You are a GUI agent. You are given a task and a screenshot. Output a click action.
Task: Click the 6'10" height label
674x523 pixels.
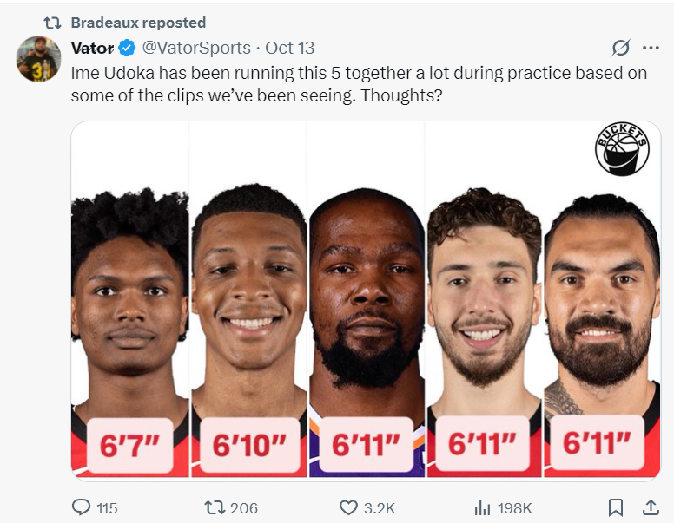tap(249, 445)
